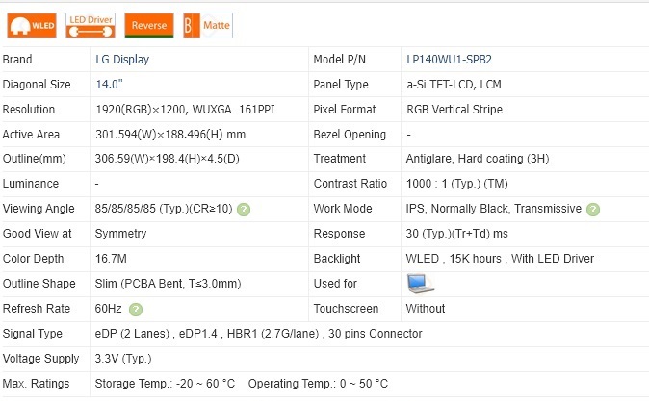Image resolution: width=649 pixels, height=401 pixels.
Task: Click the Slim (PCBA Bent, T≤3.0mm) value
Action: (x=169, y=284)
